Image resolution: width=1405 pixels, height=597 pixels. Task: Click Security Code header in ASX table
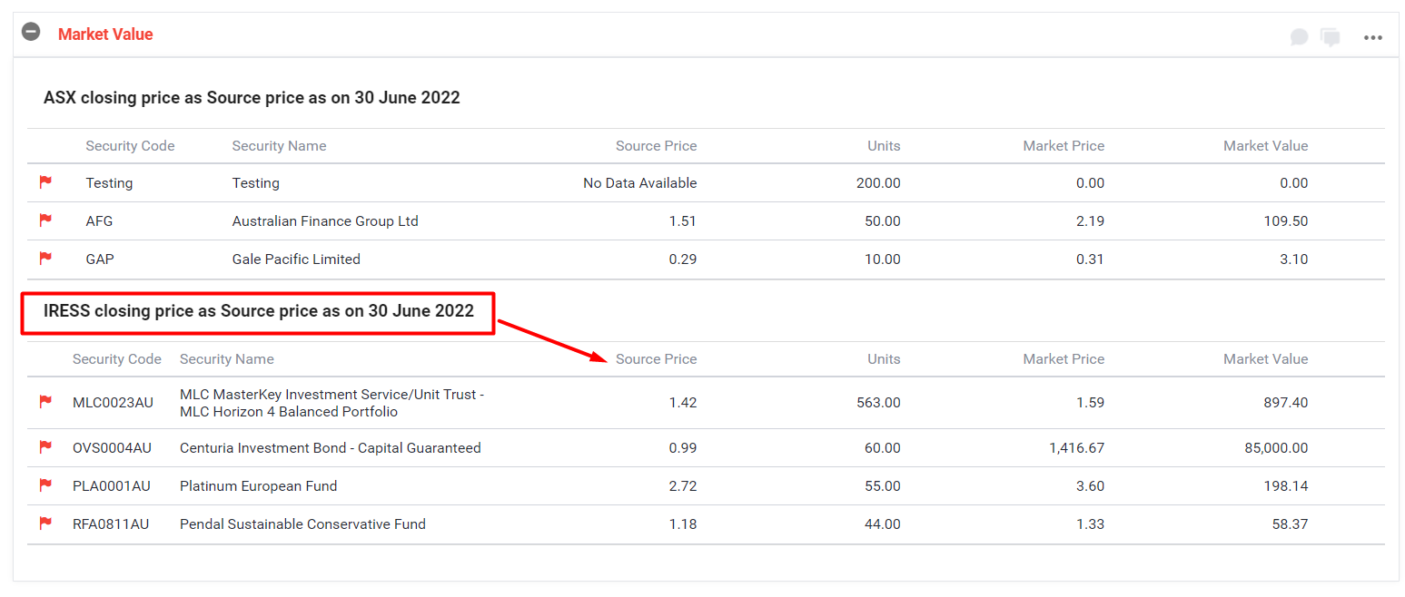tap(130, 146)
